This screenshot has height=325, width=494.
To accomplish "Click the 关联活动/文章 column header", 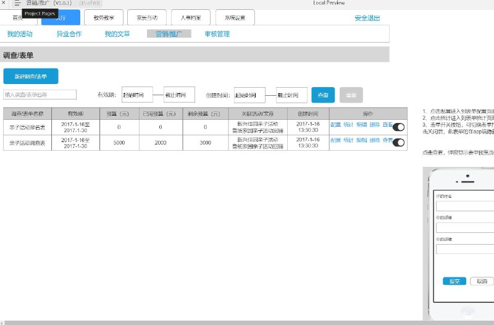I will [x=257, y=114].
